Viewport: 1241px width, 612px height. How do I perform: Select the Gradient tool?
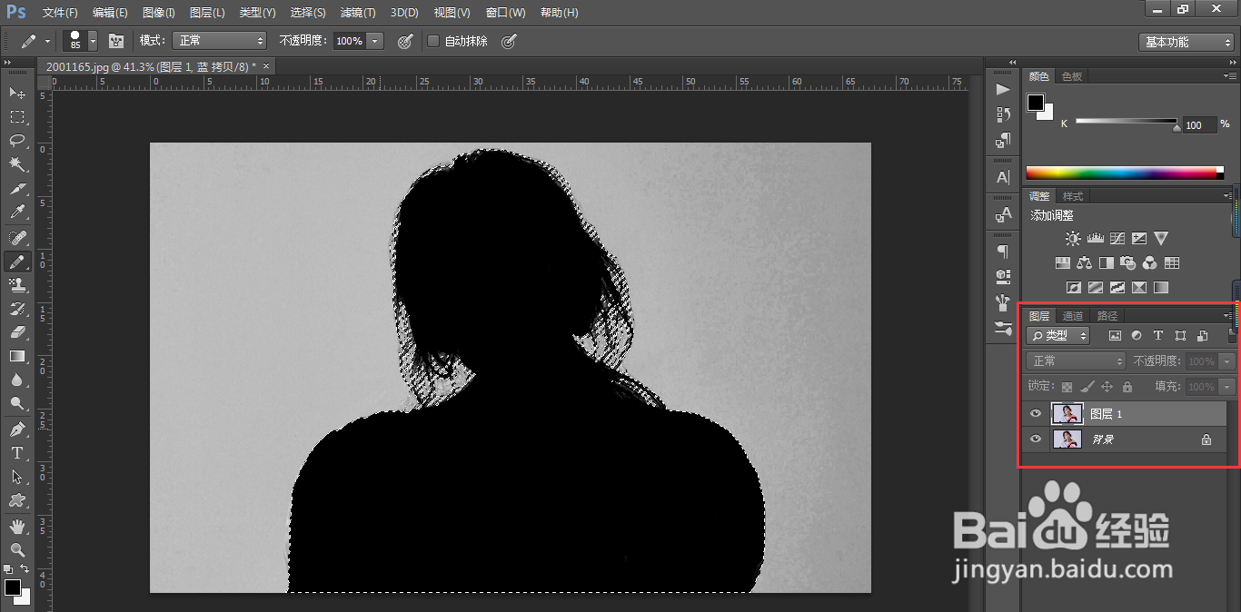coord(17,357)
